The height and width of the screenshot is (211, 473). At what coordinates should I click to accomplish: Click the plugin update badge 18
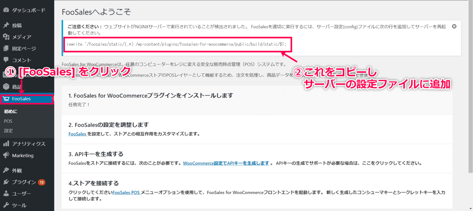click(x=41, y=182)
